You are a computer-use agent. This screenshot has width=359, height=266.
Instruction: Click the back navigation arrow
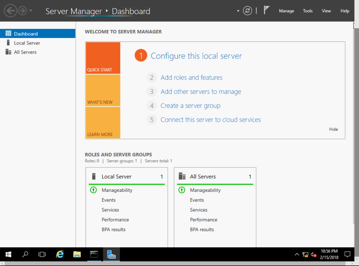(x=10, y=11)
